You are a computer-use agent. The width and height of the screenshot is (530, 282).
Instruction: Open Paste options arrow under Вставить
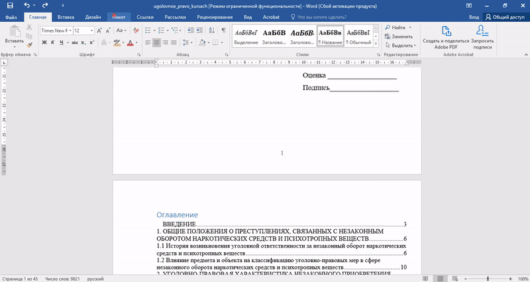[15, 47]
